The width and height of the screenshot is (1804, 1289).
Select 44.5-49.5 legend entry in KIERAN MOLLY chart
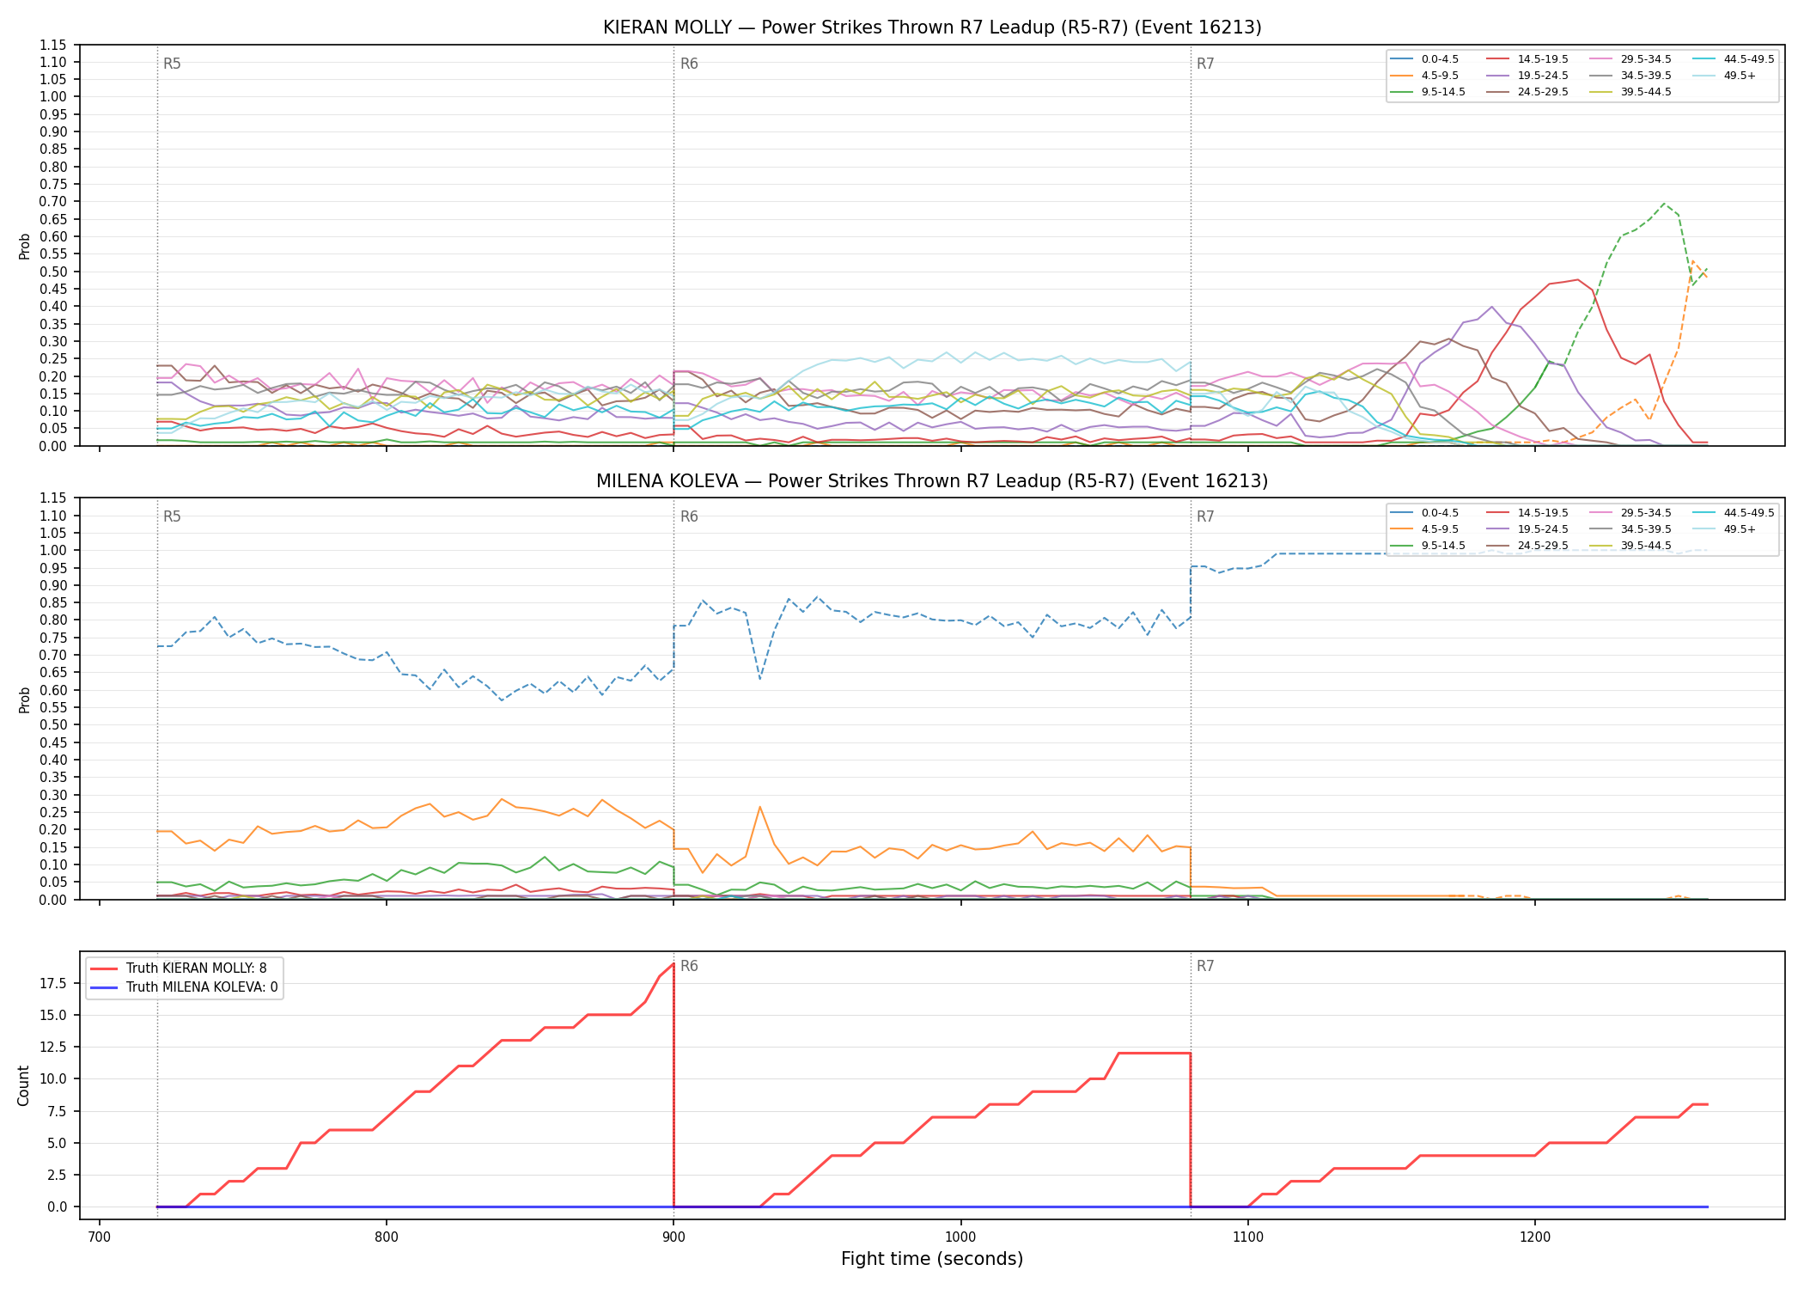[x=1734, y=59]
